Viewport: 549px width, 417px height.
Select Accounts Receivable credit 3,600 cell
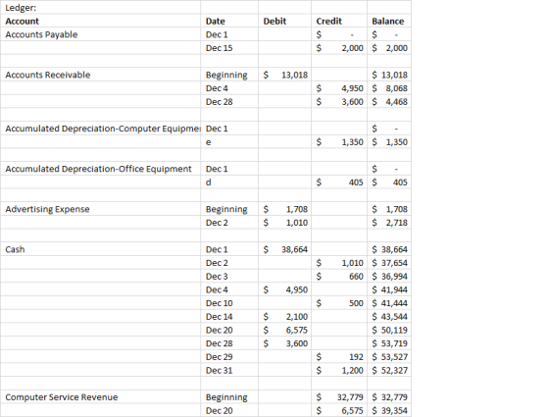(x=339, y=102)
